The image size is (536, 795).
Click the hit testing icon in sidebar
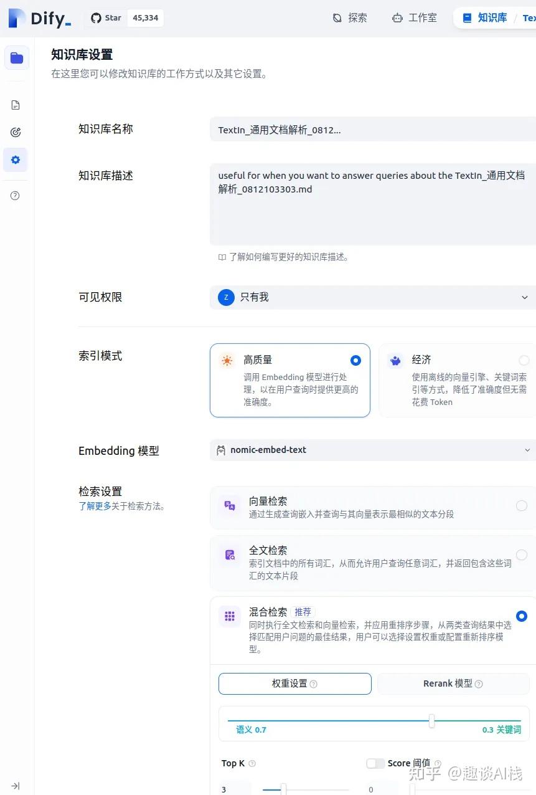coord(15,131)
